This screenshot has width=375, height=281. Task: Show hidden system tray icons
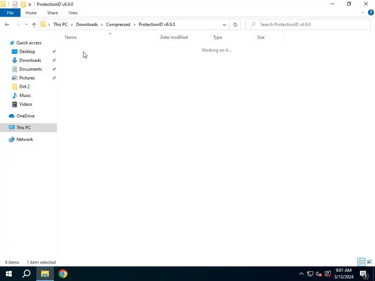[301, 274]
